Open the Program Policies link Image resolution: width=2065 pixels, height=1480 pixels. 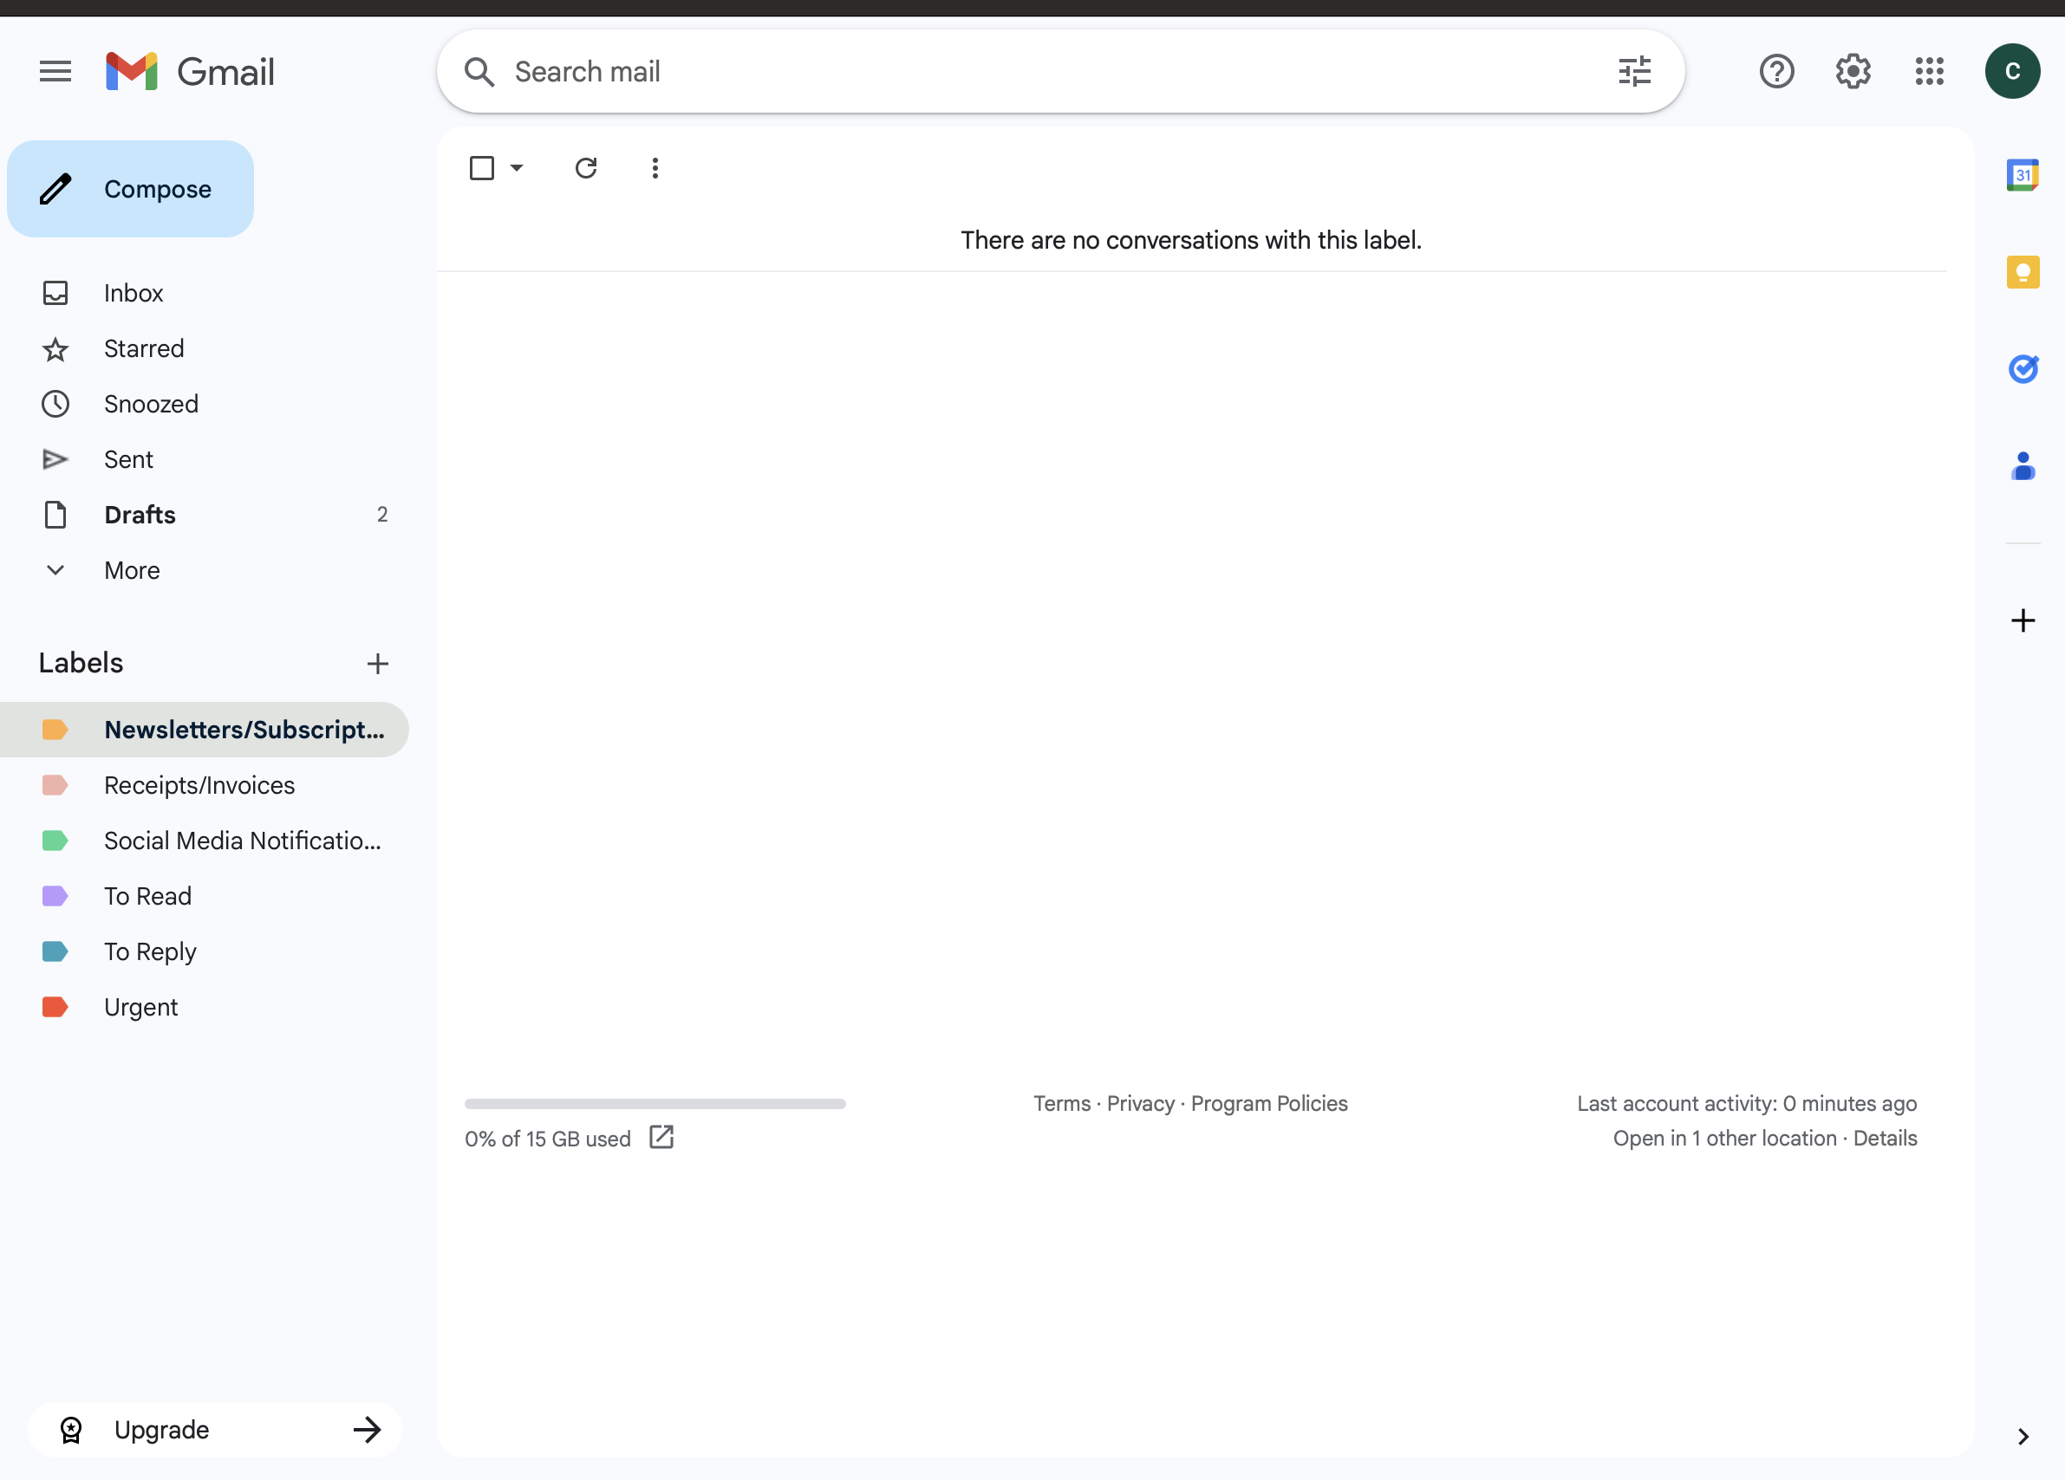pyautogui.click(x=1268, y=1103)
